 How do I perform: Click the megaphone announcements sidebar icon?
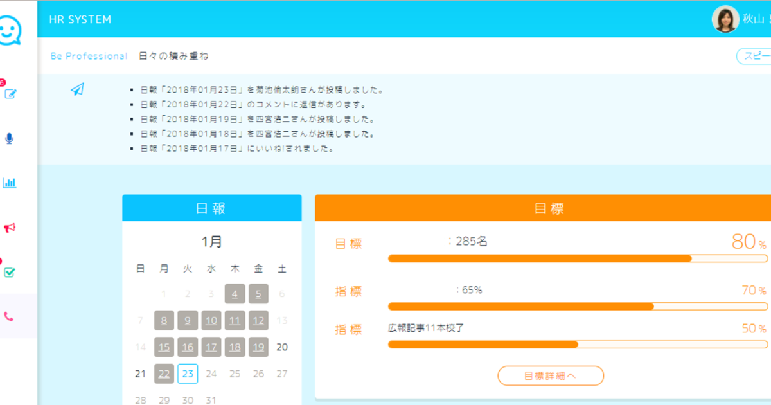point(10,228)
